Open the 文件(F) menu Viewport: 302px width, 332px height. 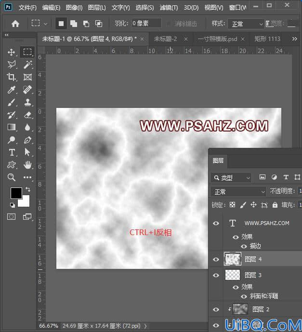click(27, 8)
